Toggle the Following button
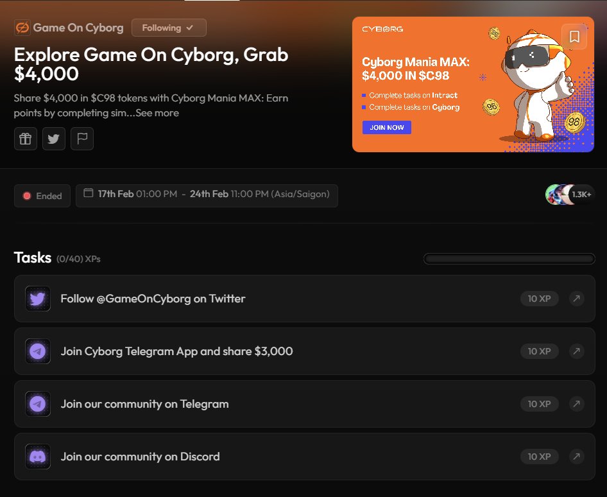 pos(169,28)
